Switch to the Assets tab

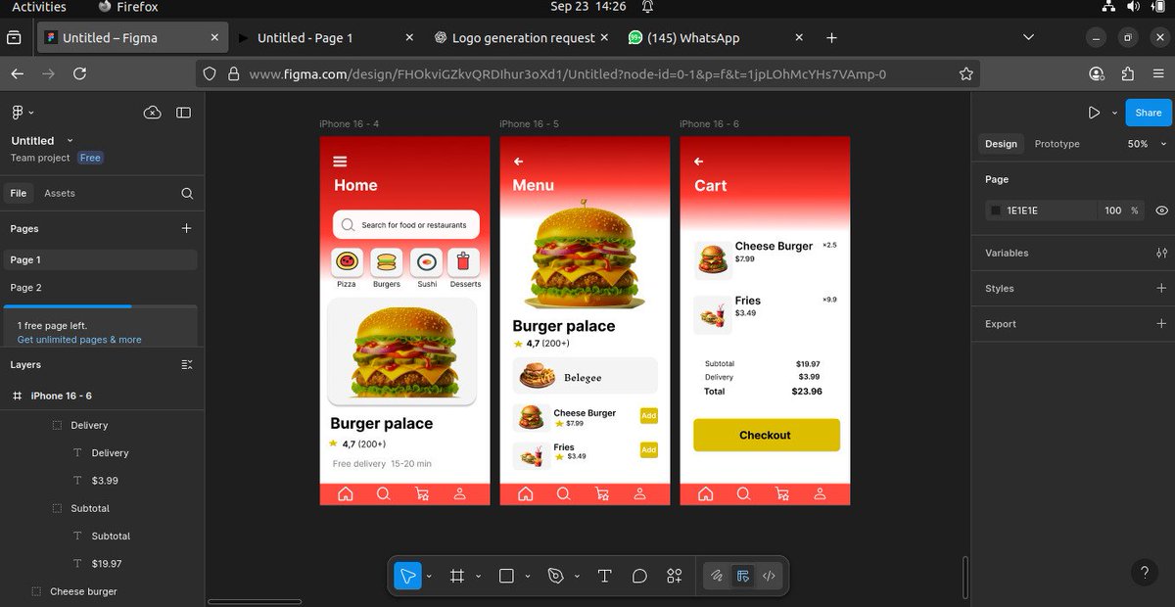(60, 193)
